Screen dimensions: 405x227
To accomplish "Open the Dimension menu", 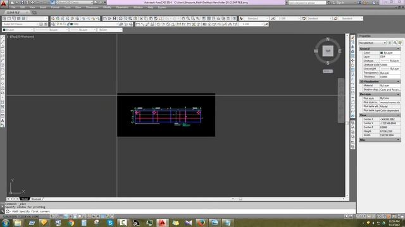I will click(92, 8).
